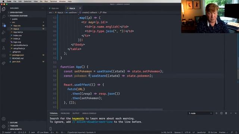Open the Help menu
The image size is (239, 134).
pyautogui.click(x=70, y=1)
